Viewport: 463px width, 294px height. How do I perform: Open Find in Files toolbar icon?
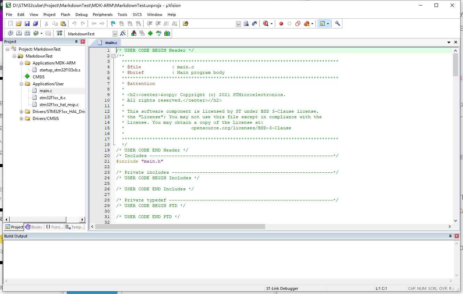186,24
